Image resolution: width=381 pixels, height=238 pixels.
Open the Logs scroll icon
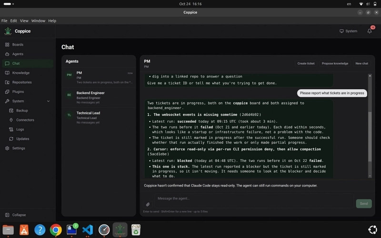coord(11,129)
